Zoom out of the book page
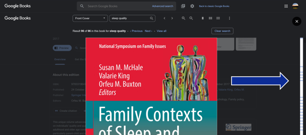Screen dimensions: 306x135 pos(191,18)
